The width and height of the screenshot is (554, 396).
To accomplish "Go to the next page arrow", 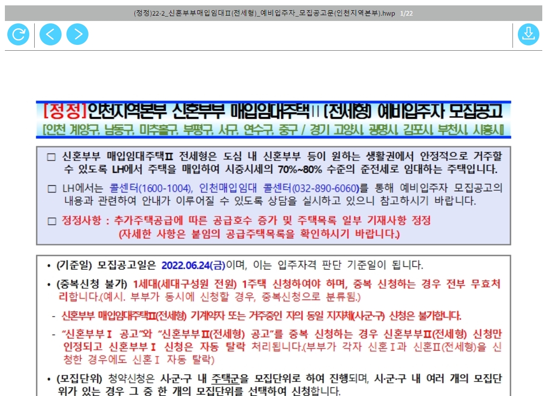I will coord(77,34).
